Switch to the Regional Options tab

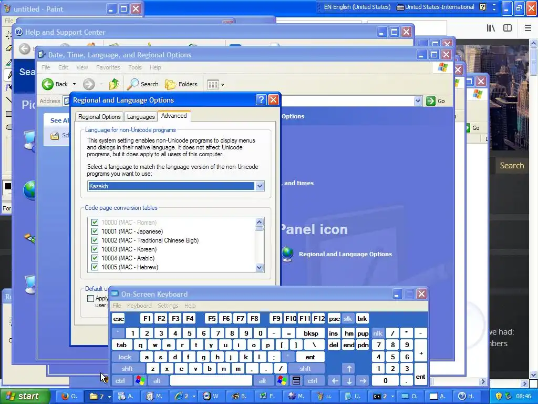pos(99,117)
